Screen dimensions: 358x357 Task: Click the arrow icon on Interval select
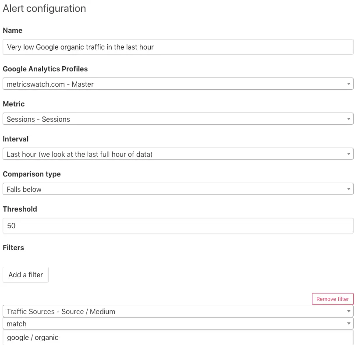(348, 154)
